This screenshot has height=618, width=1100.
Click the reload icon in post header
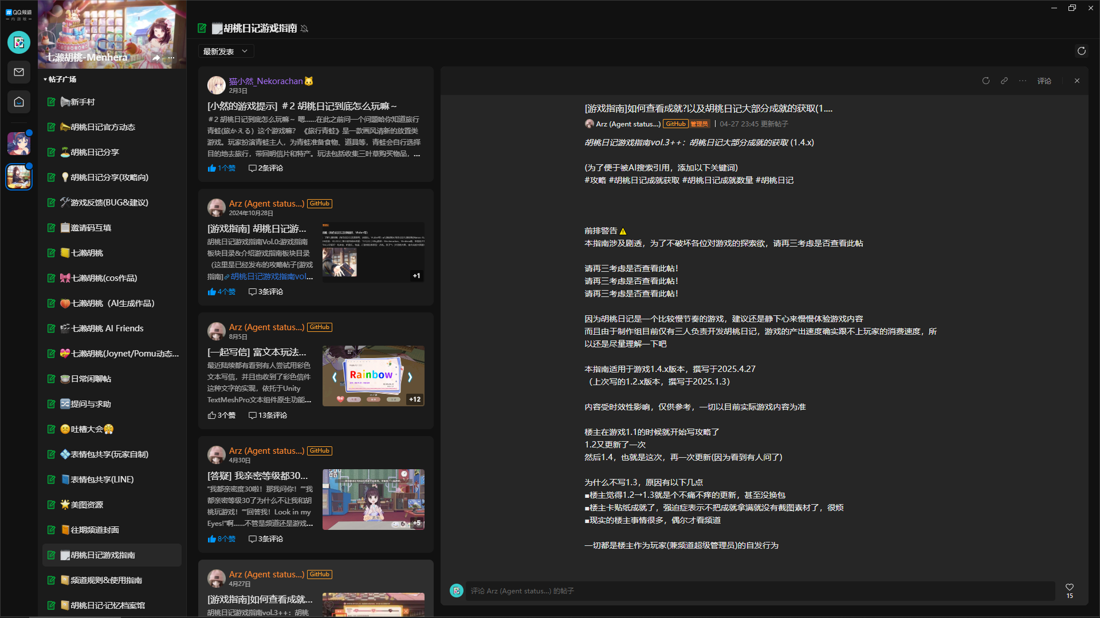[985, 81]
